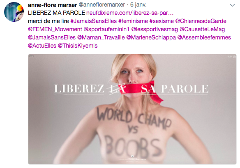This screenshot has height=168, width=240.
Task: Visit the @CausetteLeMag mention
Action: point(202,29)
